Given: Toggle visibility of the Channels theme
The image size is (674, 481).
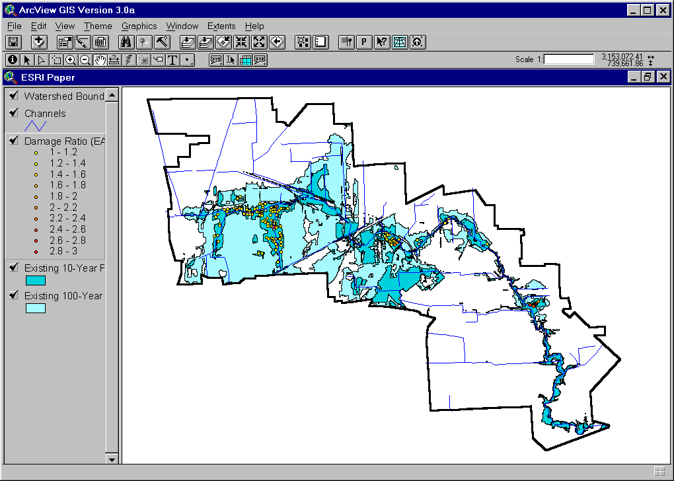Looking at the screenshot, I should point(15,113).
